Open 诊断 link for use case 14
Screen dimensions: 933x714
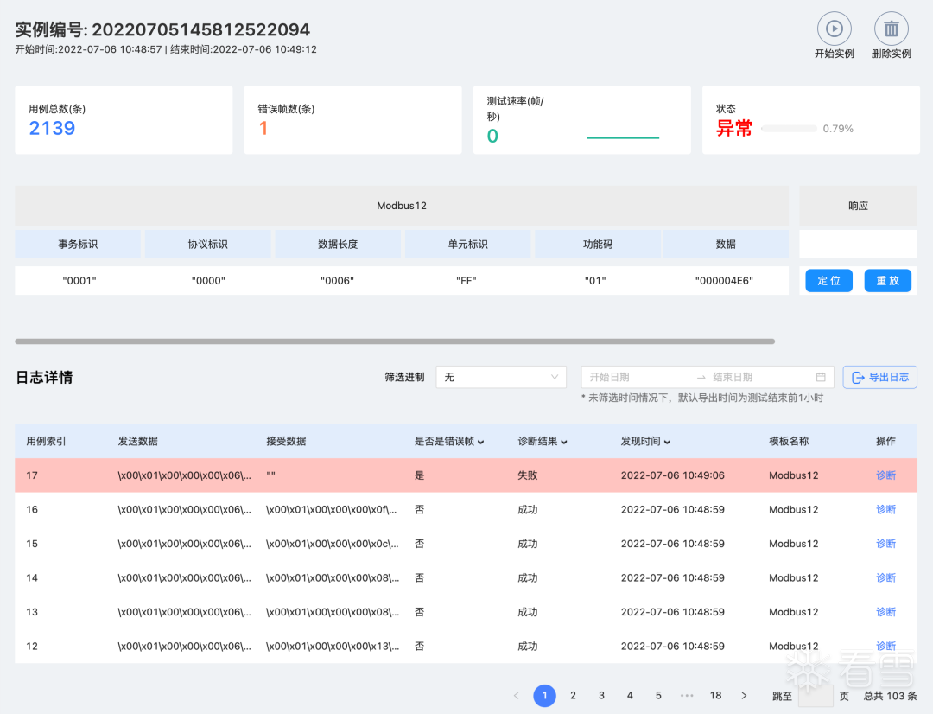pos(885,577)
